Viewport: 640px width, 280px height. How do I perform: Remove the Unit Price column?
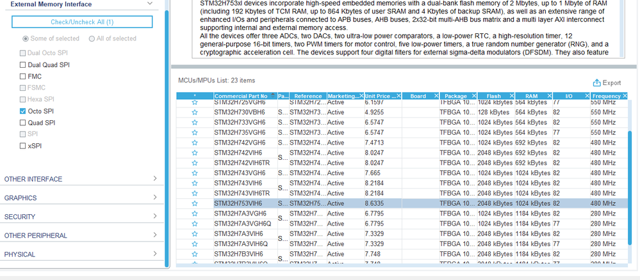pyautogui.click(x=398, y=96)
